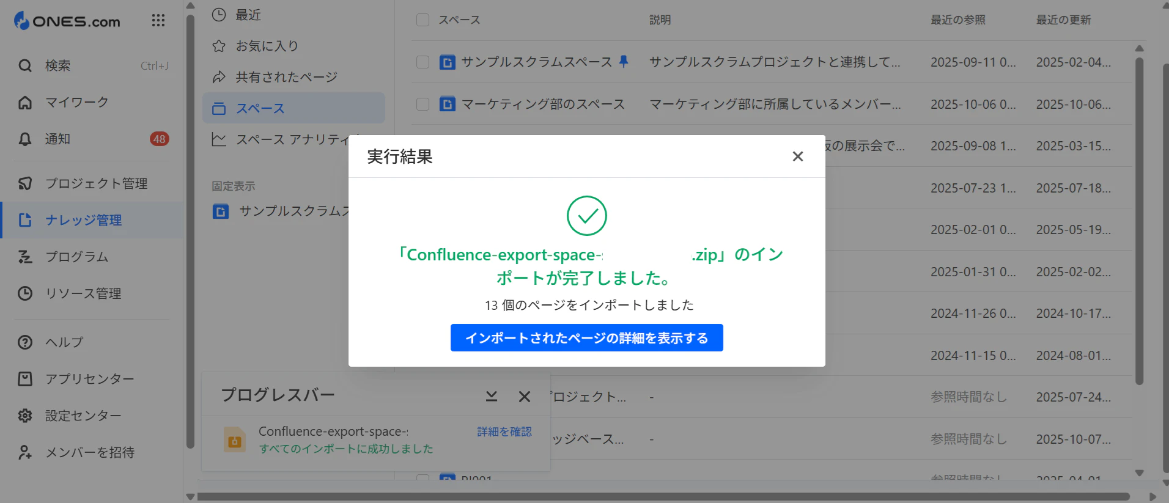The height and width of the screenshot is (503, 1169).
Task: Click the サンプルスクラムスペース page icon
Action: pyautogui.click(x=448, y=62)
